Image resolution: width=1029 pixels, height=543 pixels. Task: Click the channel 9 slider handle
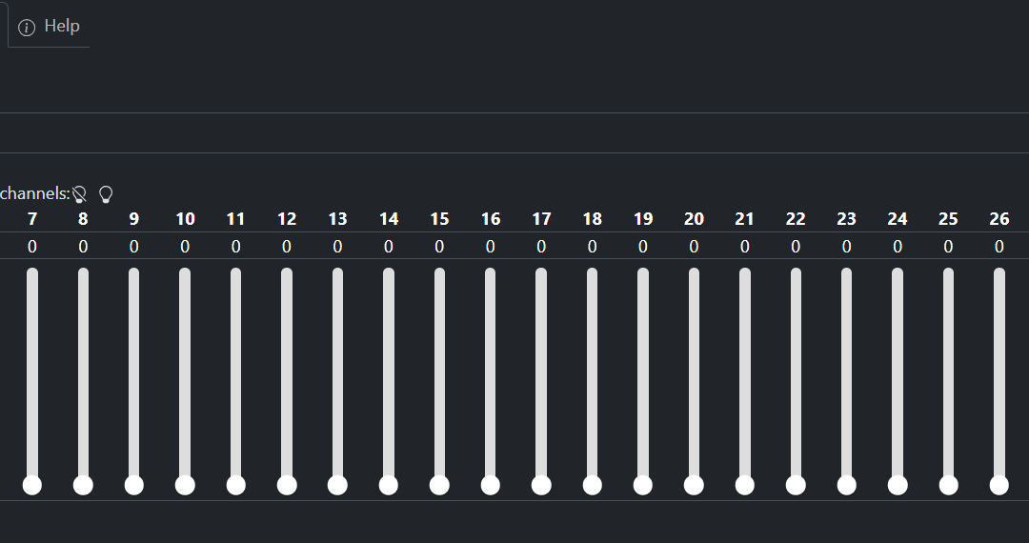[134, 485]
